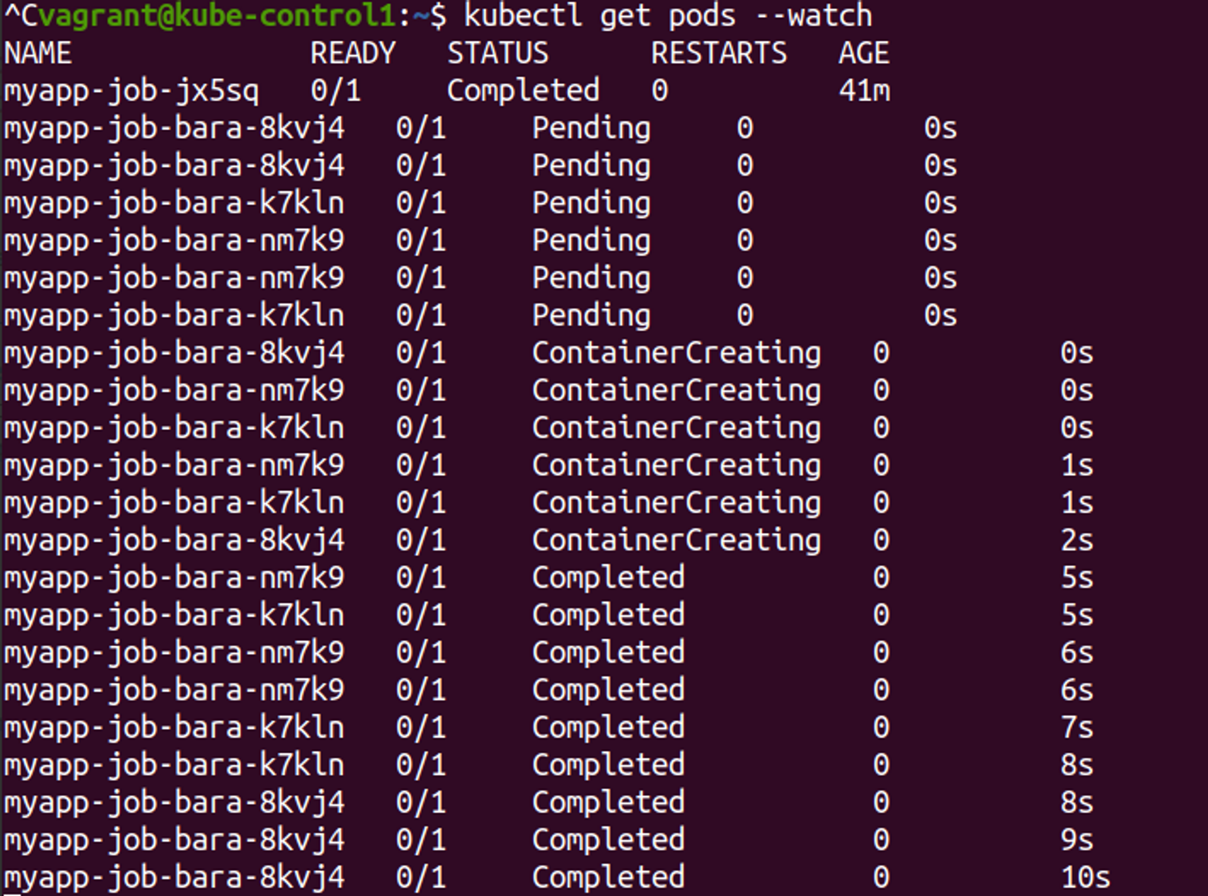Click the first myapp-job-bara-k7kln Pending row name

[x=174, y=203]
